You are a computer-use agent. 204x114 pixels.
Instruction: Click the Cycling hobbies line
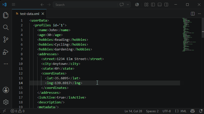pos(63,45)
